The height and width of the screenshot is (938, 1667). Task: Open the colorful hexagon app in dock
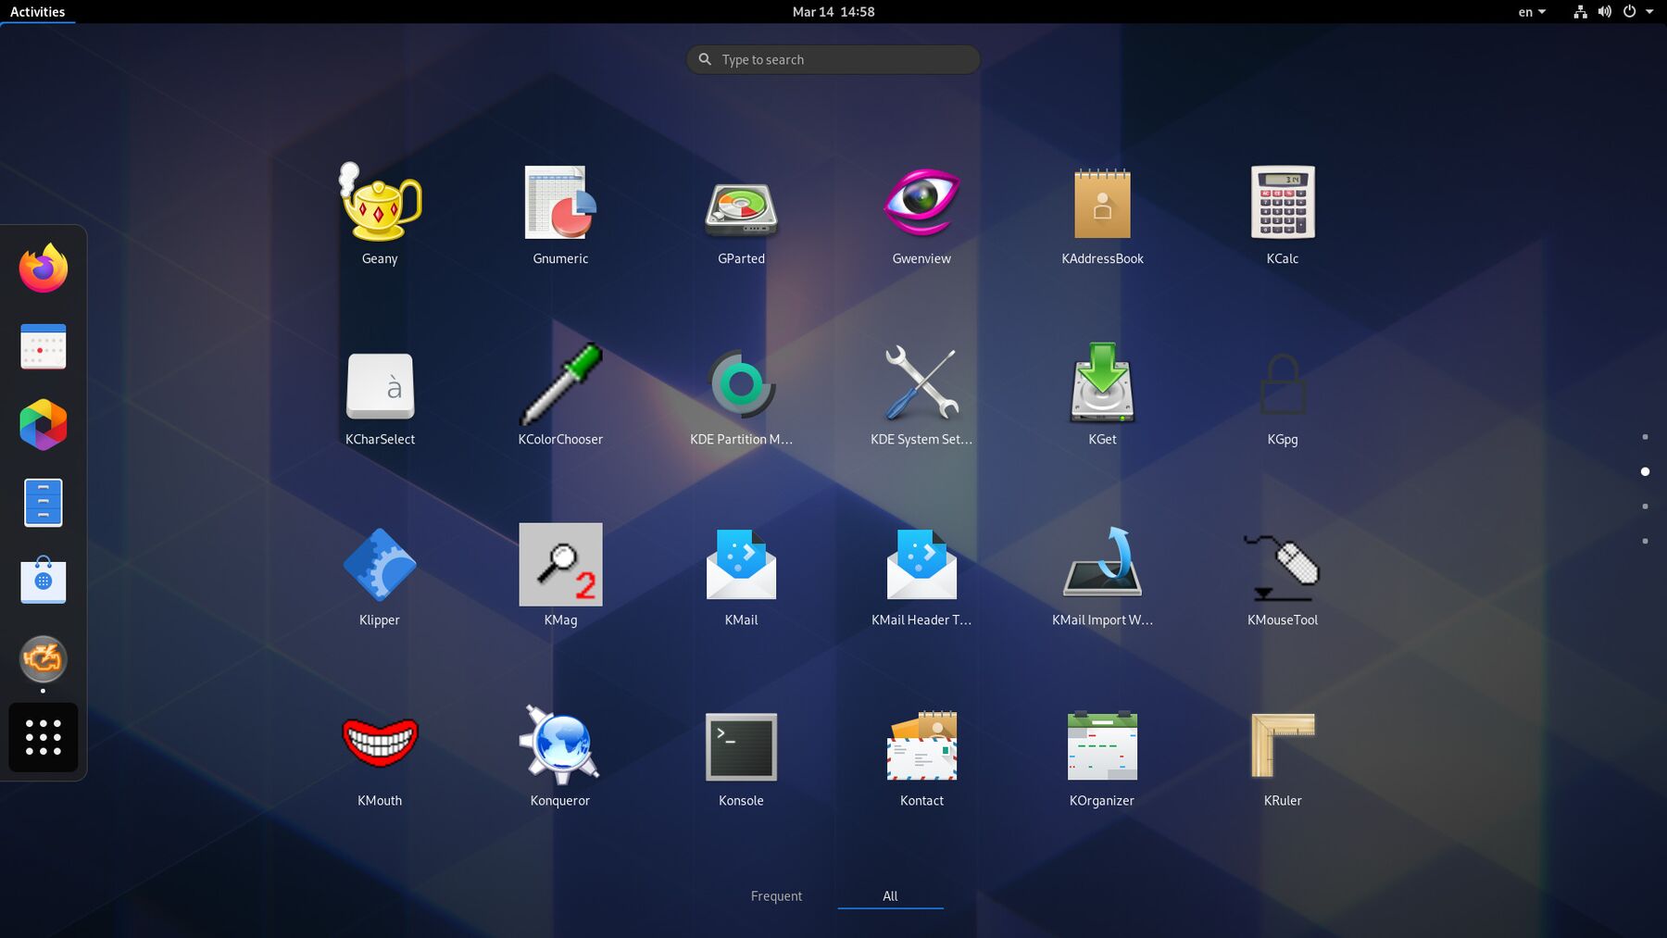44,425
